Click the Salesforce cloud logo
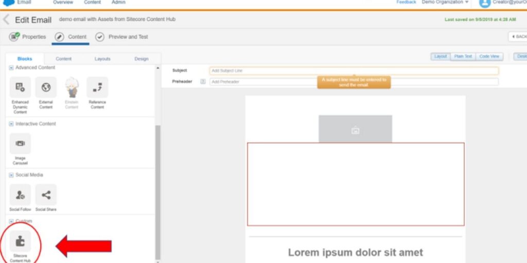The width and height of the screenshot is (527, 263). pyautogui.click(x=8, y=3)
